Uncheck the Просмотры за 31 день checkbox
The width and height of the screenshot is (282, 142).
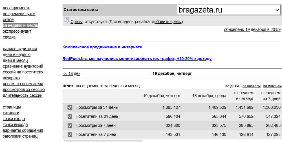[70, 107]
